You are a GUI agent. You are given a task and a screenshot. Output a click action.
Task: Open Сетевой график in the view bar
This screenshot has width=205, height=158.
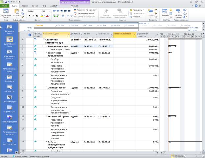pyautogui.click(x=9, y=99)
